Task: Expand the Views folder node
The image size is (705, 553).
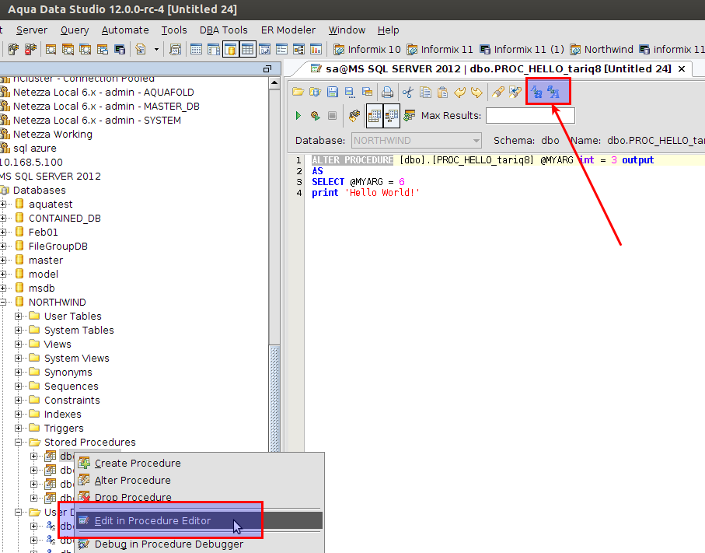Action: click(x=19, y=345)
